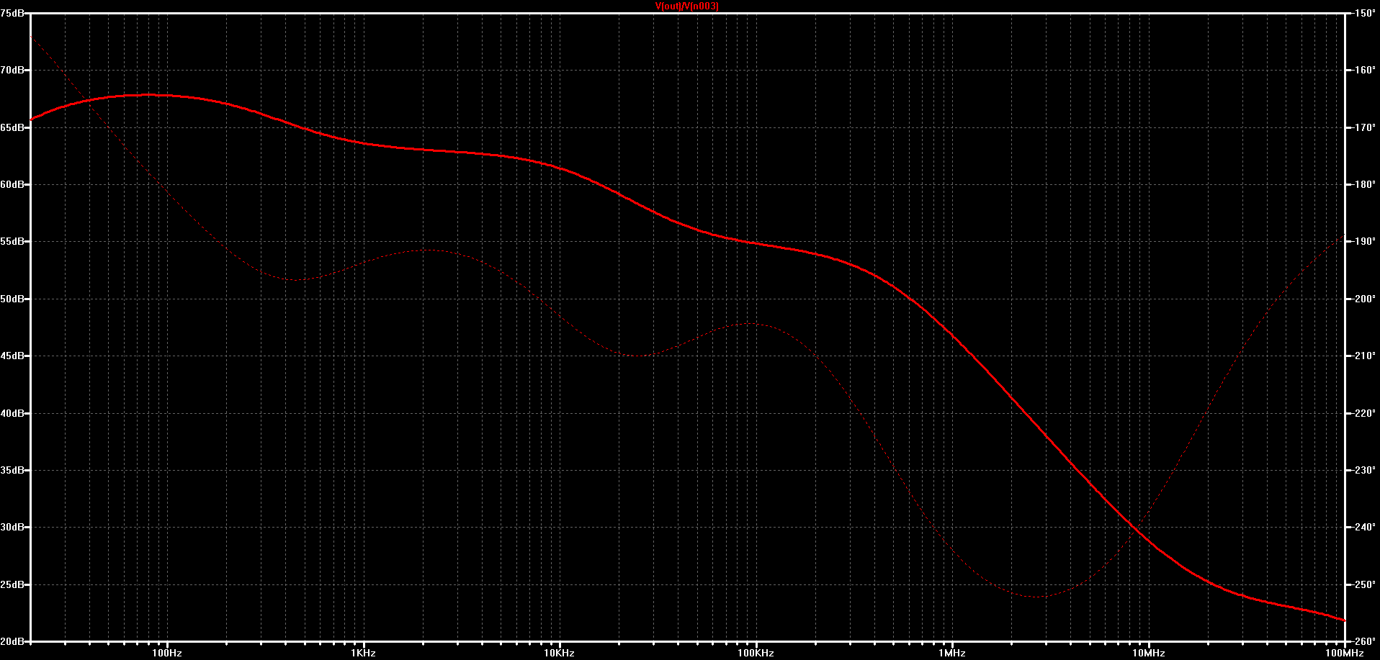
Task: Click the 20dB gain axis label
Action: 12,641
